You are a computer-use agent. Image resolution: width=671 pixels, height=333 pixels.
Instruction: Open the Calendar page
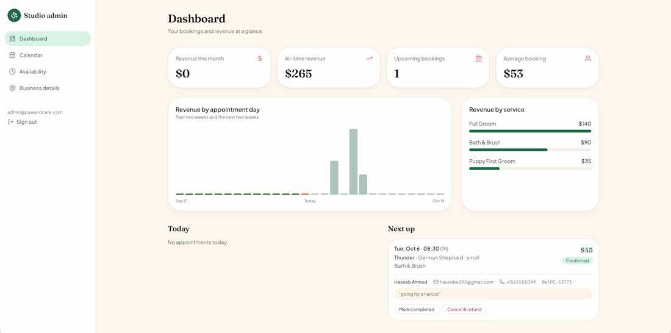pyautogui.click(x=48, y=56)
